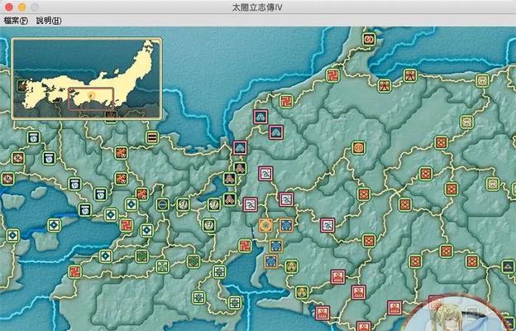516x331 pixels.
Task: Select the manji castle beside the orange-bordered blue crests
Action: pos(245,246)
